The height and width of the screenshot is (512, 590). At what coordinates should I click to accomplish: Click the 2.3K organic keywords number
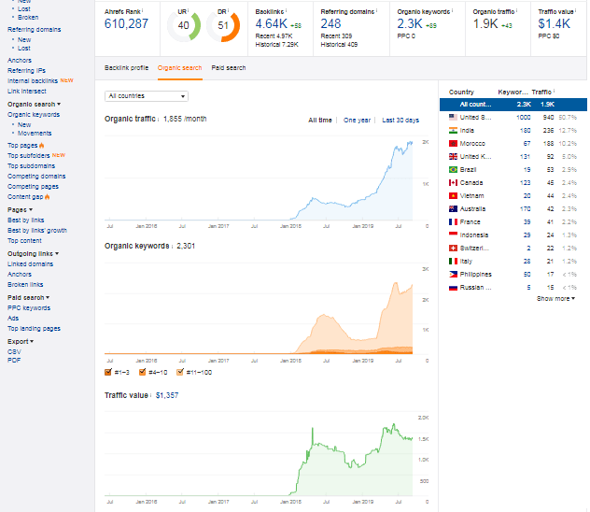click(410, 24)
